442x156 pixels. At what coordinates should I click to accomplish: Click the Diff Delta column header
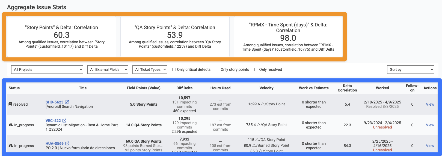pos(184,88)
